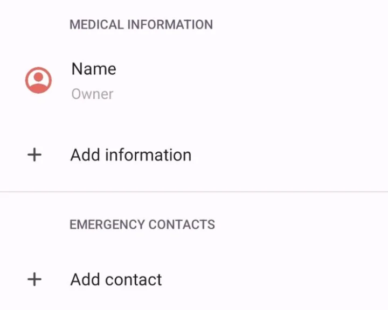Add medical info using the plus sign

34,155
